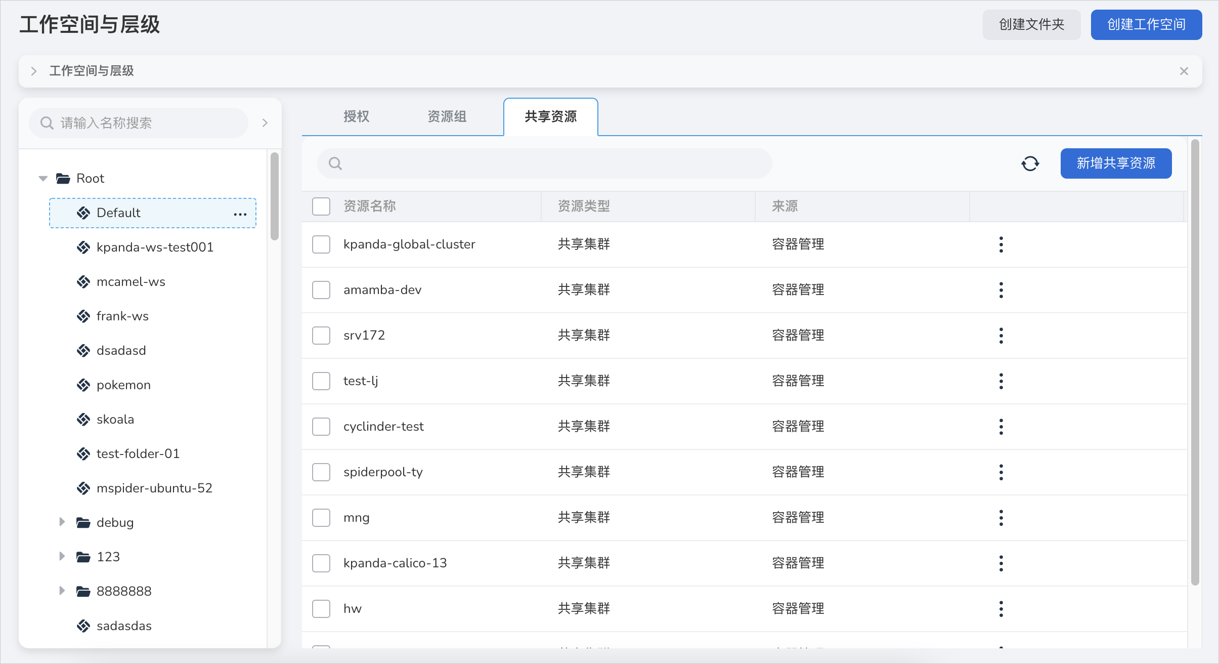Screen dimensions: 1219x664
Task: Check the test-lj checkbox
Action: point(321,381)
